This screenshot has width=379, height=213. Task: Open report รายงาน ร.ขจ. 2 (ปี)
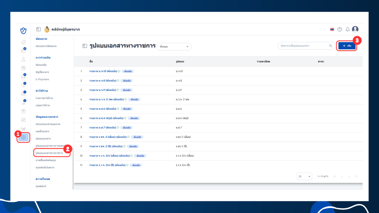106,147
